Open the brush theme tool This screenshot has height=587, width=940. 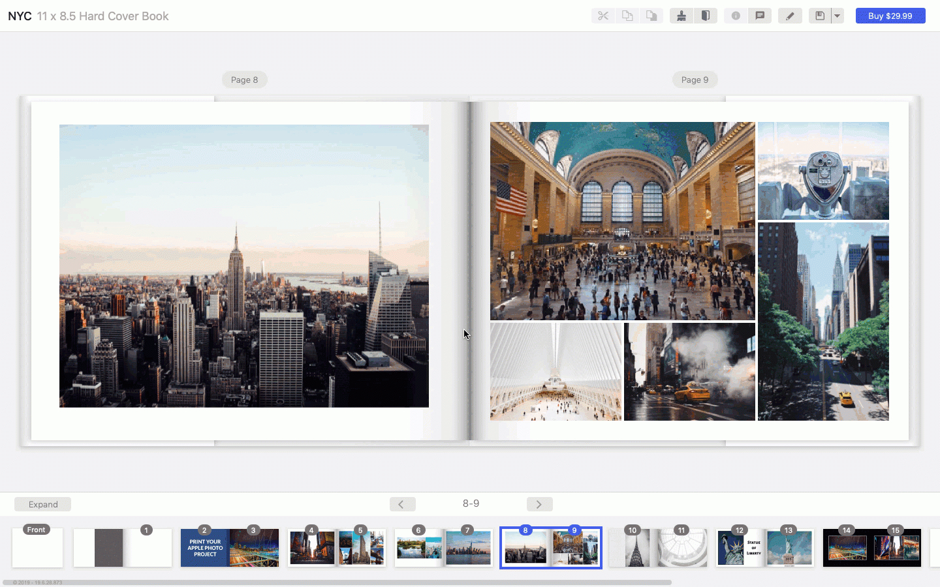681,16
